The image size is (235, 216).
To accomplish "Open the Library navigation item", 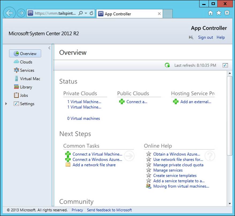I will (23, 87).
